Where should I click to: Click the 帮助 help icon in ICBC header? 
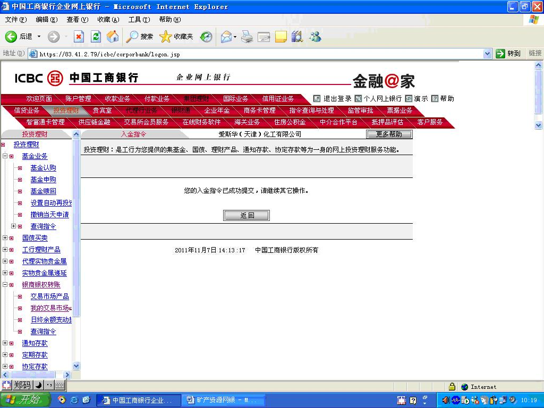435,99
